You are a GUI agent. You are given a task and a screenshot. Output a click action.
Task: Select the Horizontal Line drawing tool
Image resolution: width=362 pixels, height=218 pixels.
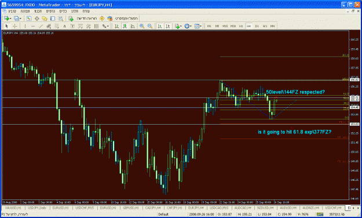click(x=33, y=26)
